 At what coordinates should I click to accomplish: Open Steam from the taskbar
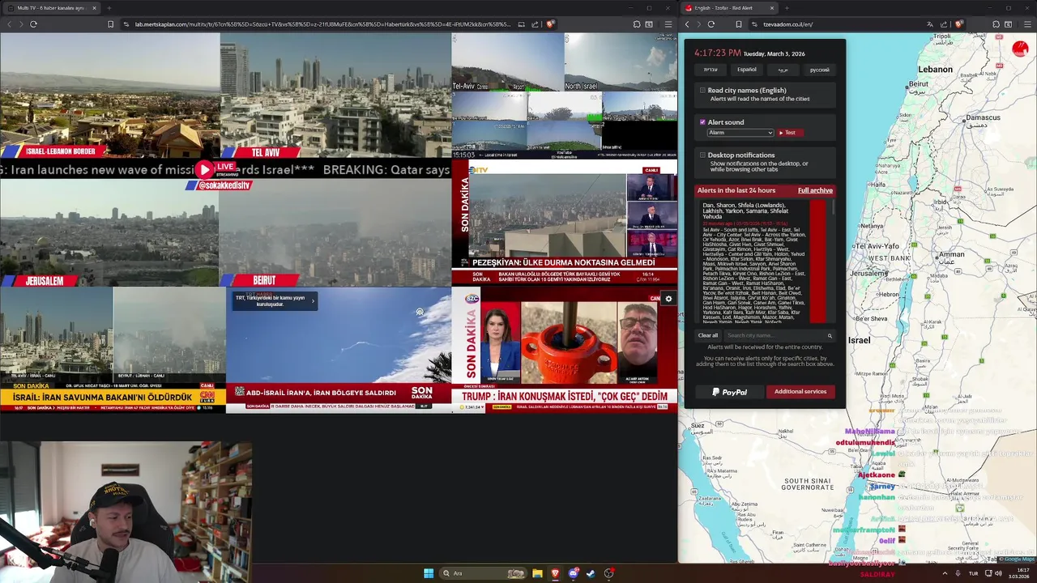tap(591, 573)
